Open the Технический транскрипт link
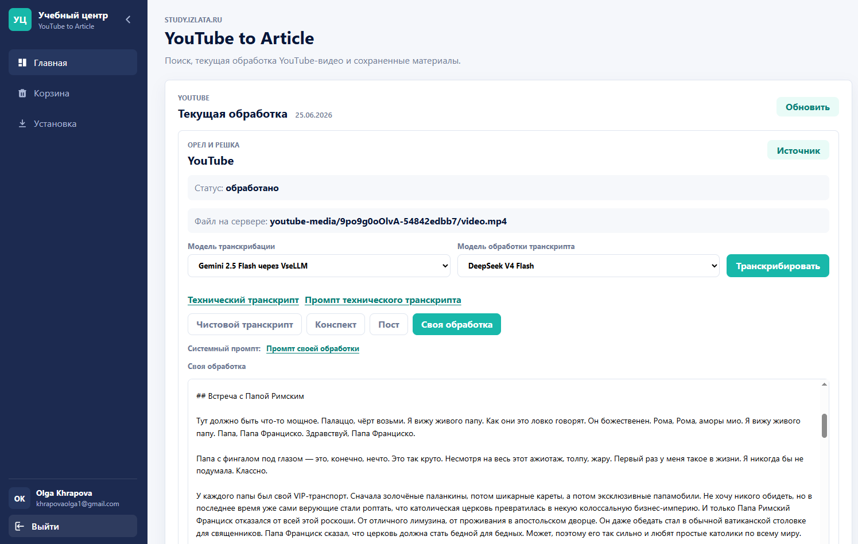 click(x=243, y=300)
